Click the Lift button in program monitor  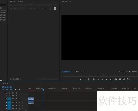[x=116, y=79]
